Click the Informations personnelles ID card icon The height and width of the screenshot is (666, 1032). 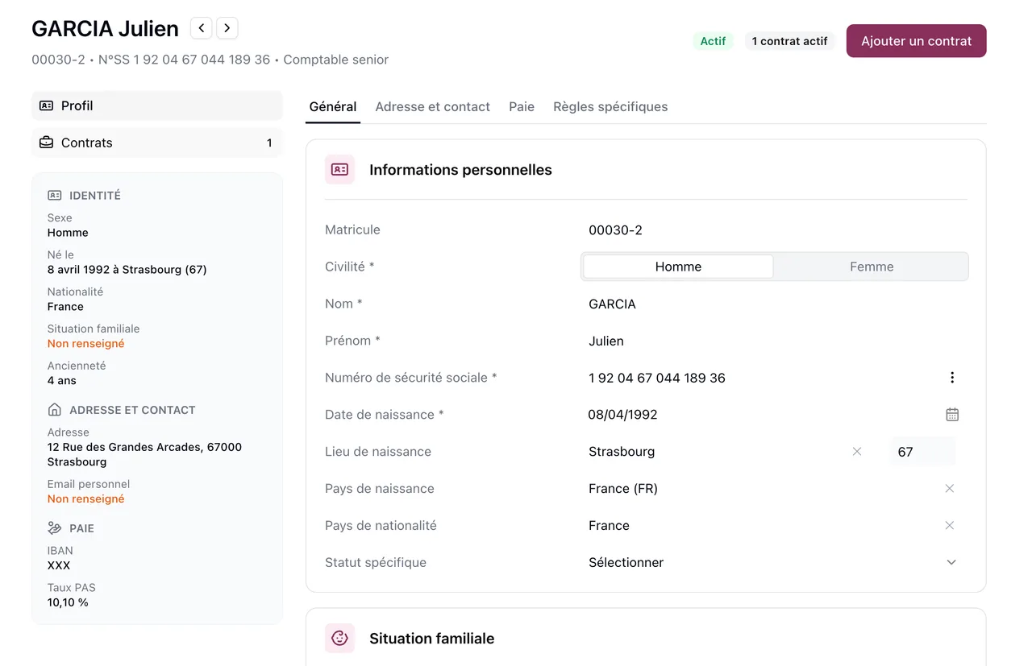point(339,170)
